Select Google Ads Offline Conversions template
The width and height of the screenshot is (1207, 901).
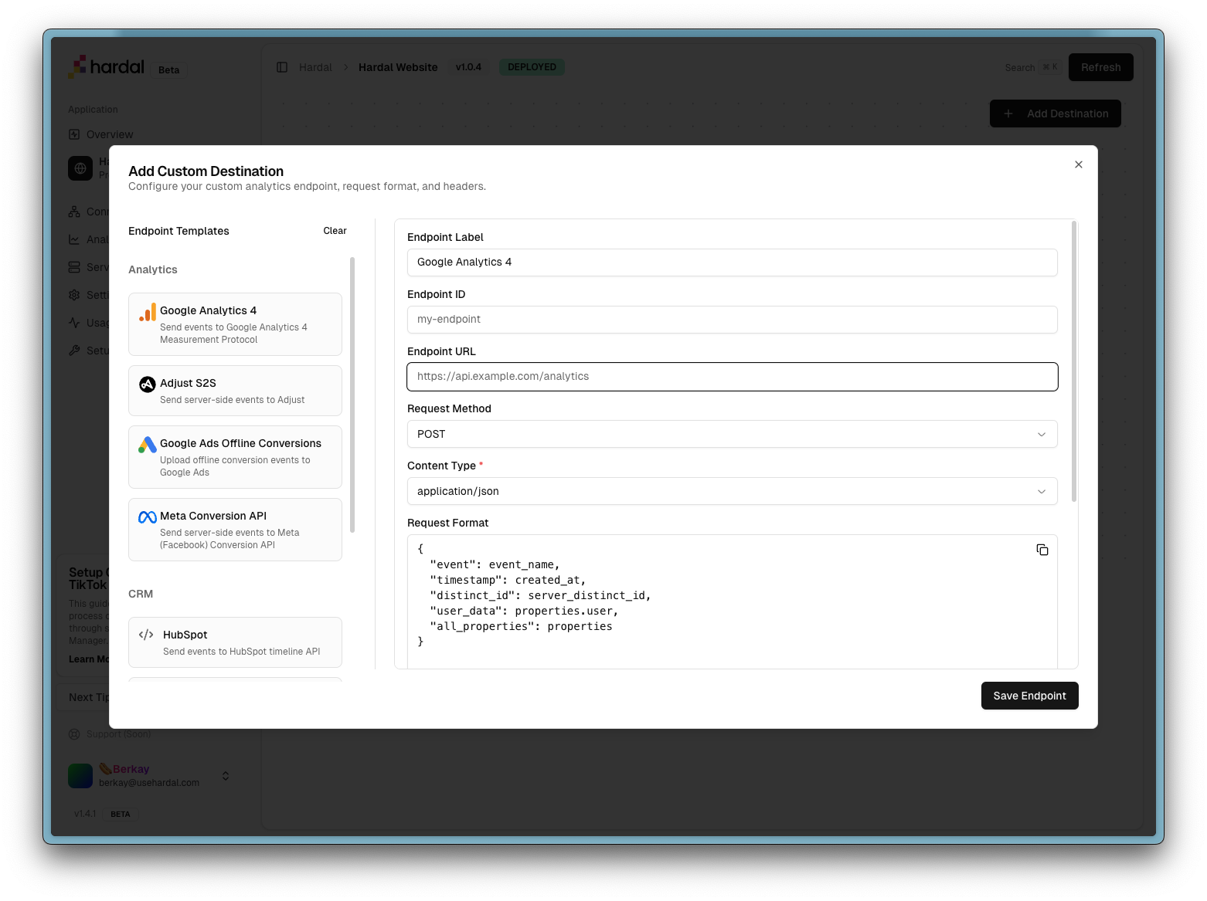click(x=235, y=457)
